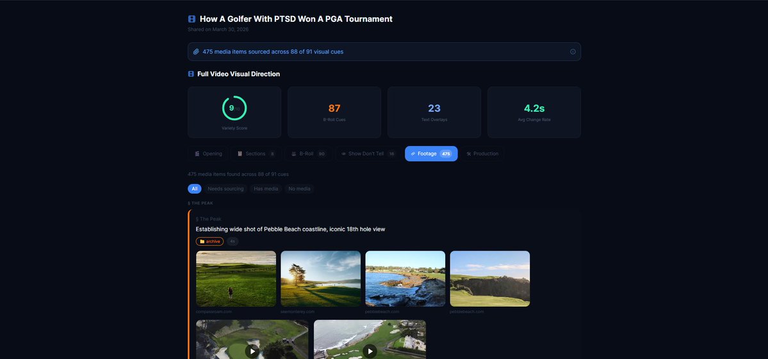The image size is (768, 359).
Task: Click the film icon beside Full Video Visual Direction
Action: point(191,74)
